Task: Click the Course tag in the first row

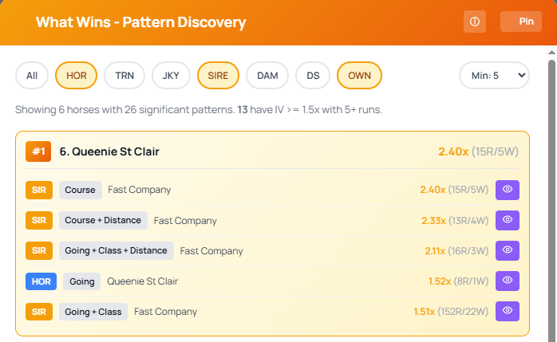Action: pyautogui.click(x=81, y=190)
